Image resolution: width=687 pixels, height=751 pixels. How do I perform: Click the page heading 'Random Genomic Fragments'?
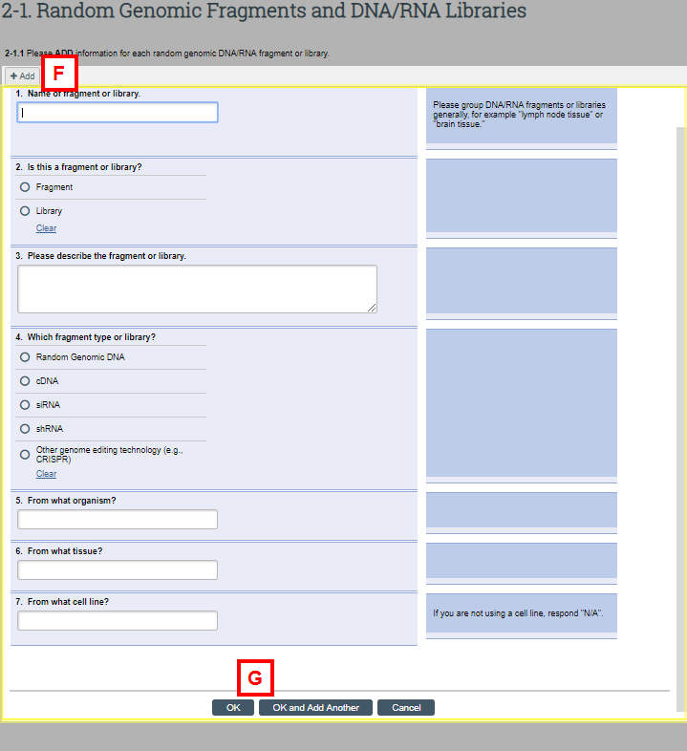click(x=264, y=11)
